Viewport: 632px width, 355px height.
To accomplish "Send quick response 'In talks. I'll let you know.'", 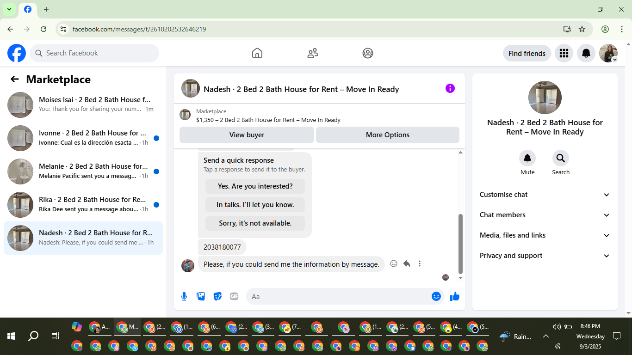I will pyautogui.click(x=255, y=205).
